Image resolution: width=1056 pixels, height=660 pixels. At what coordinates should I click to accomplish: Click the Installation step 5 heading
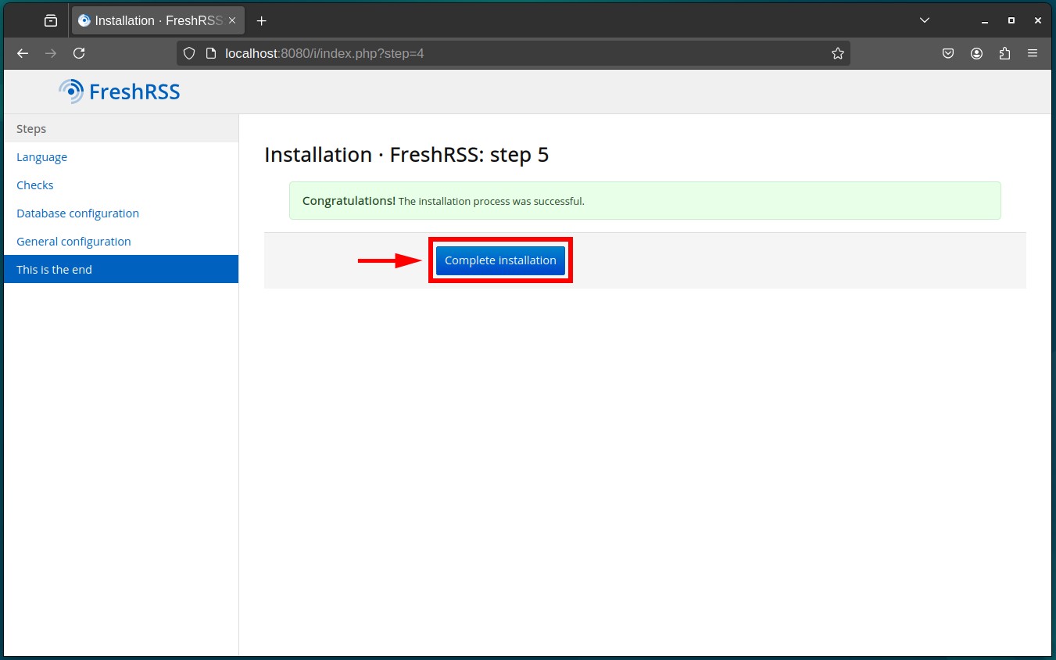click(x=406, y=155)
